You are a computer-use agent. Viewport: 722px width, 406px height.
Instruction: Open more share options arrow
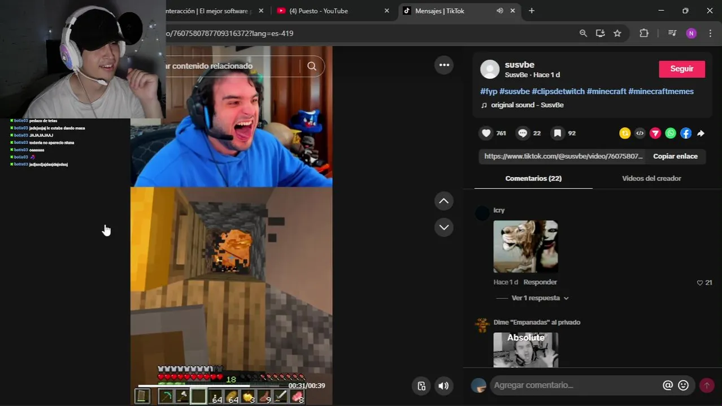[701, 133]
